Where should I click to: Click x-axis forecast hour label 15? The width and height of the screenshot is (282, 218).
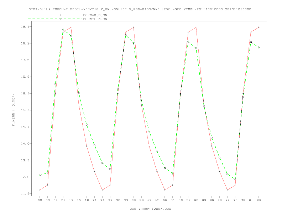pyautogui.click(x=79, y=200)
